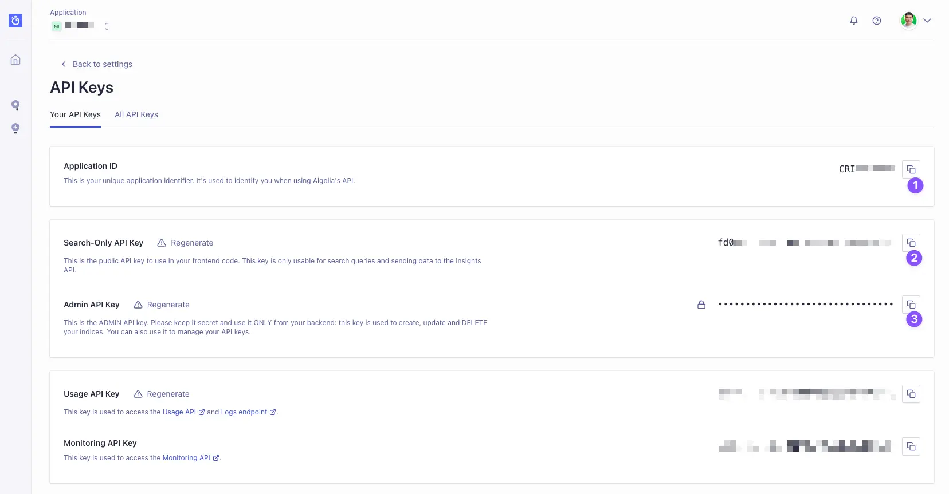The width and height of the screenshot is (949, 494).
Task: Open the notifications bell
Action: (853, 21)
